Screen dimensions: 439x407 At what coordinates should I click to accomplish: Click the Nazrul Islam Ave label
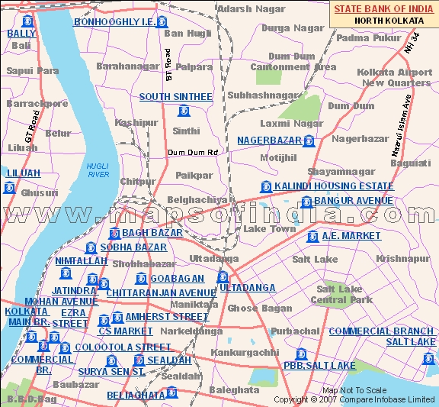pos(401,125)
